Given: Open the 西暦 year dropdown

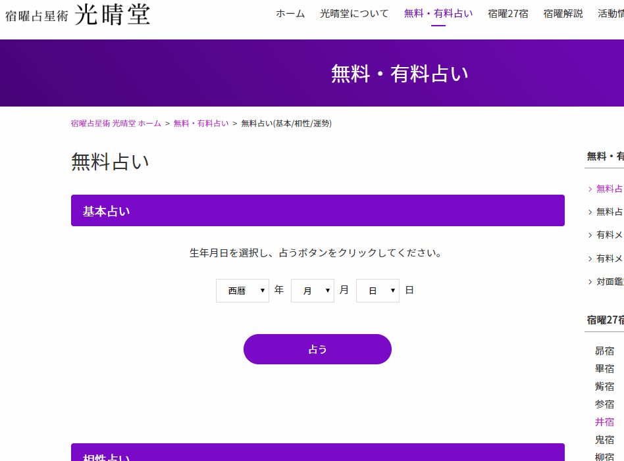Looking at the screenshot, I should 242,290.
